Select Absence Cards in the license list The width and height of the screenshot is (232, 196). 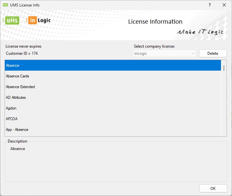[17, 76]
